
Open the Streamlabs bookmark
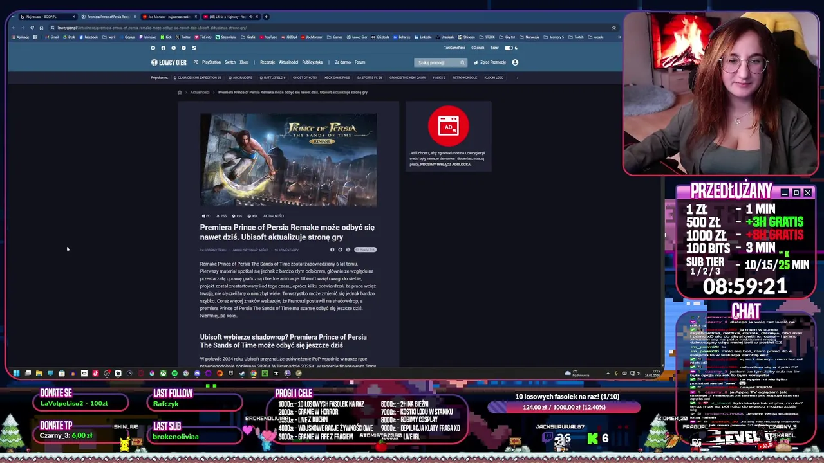[x=227, y=37]
